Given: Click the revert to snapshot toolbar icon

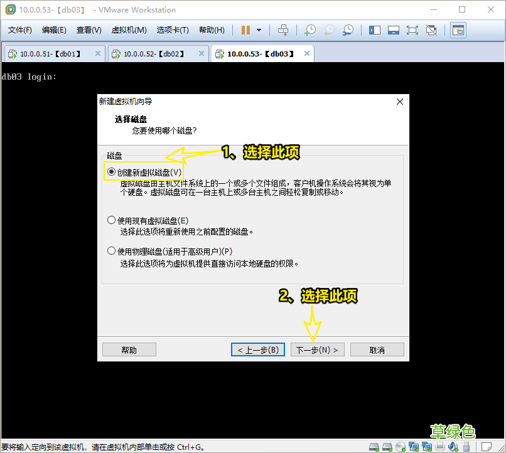Looking at the screenshot, I should pos(329,30).
